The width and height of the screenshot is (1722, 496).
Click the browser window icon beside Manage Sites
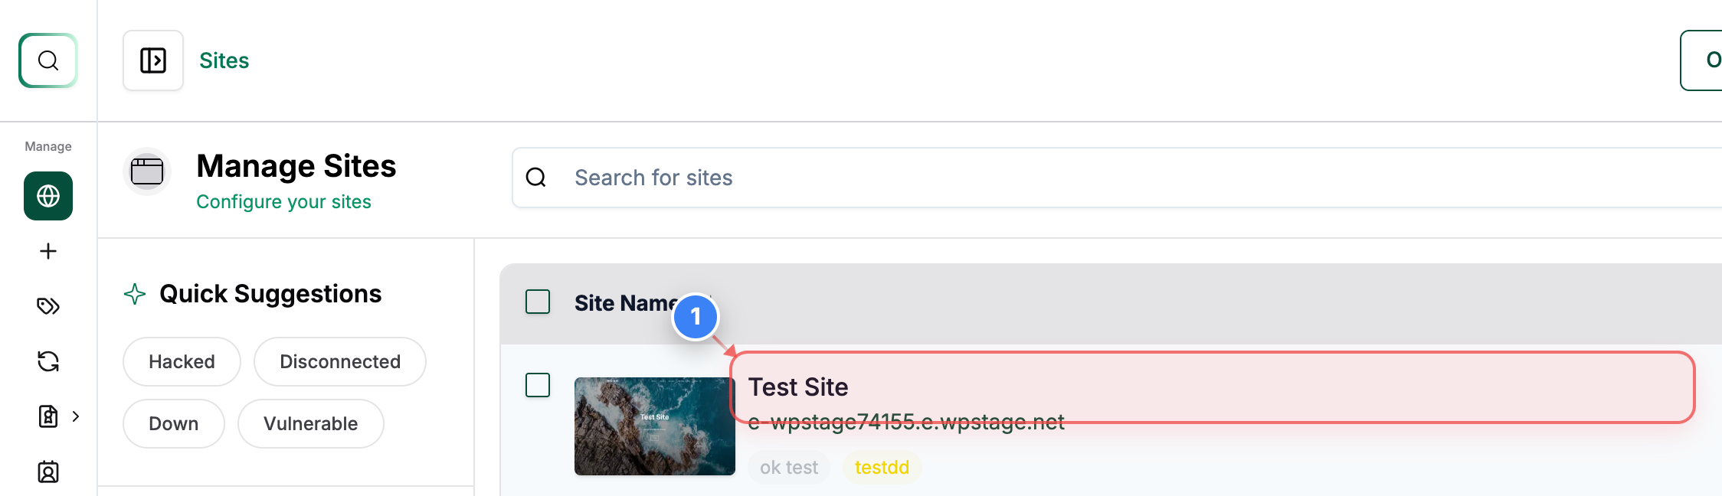point(147,171)
